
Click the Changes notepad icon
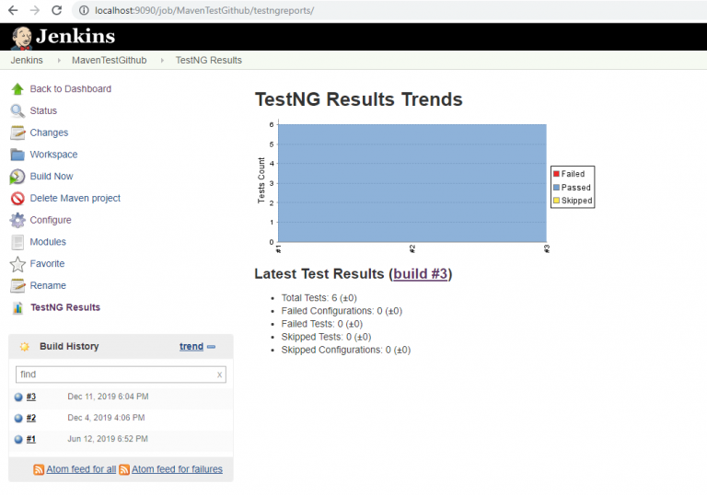(17, 132)
